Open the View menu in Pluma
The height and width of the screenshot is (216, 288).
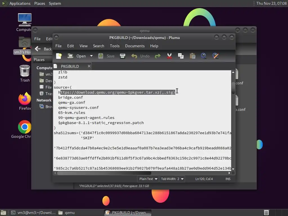pos(83,46)
